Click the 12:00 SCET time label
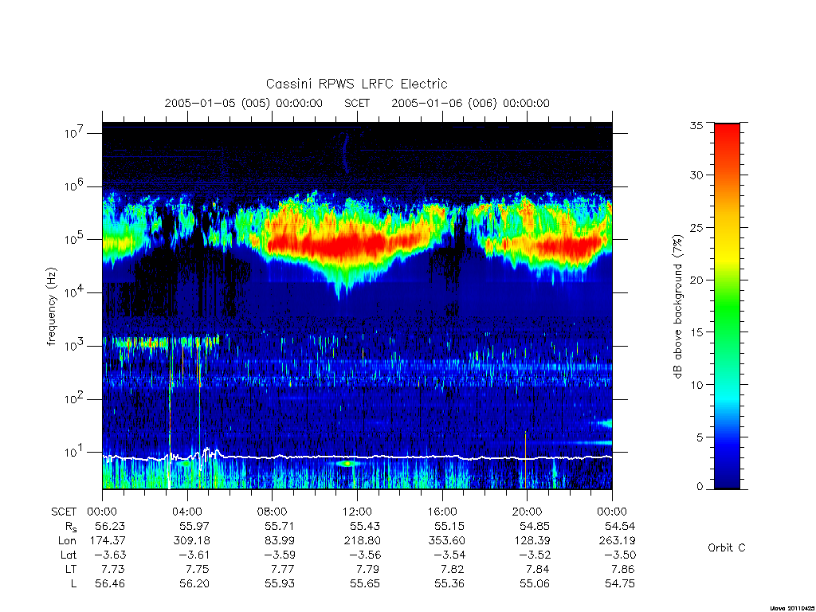The width and height of the screenshot is (816, 612). coord(357,512)
